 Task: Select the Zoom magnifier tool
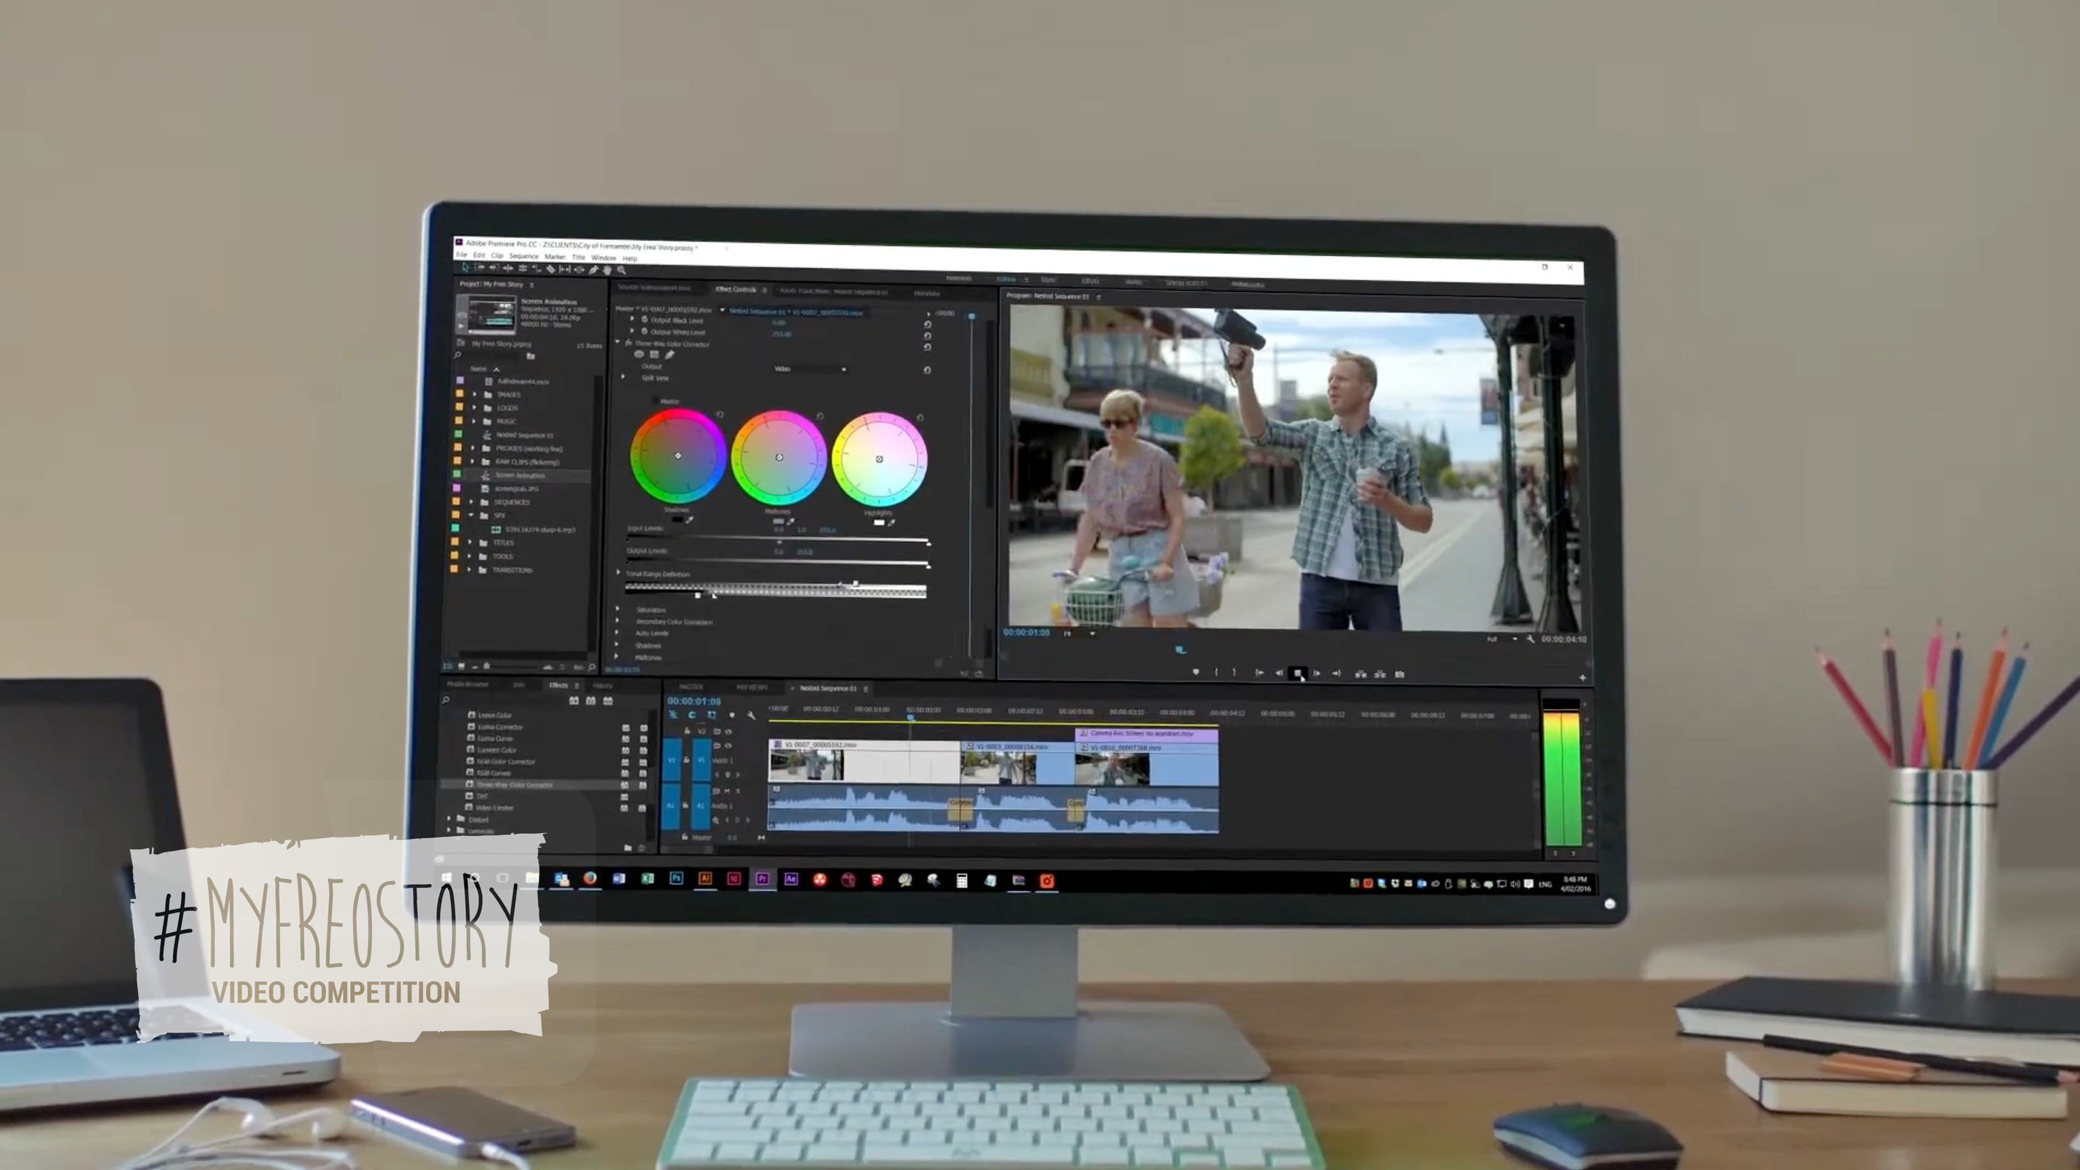click(x=622, y=270)
